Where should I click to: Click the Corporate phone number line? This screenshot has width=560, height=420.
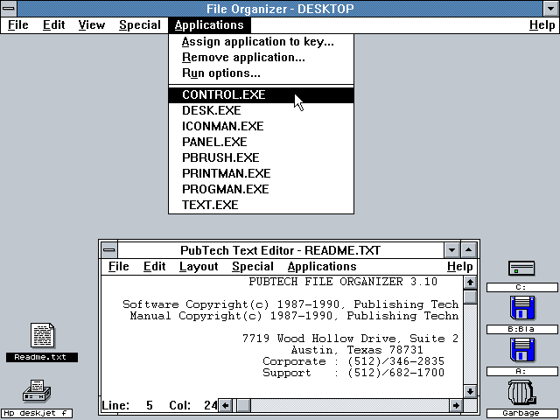pos(353,361)
